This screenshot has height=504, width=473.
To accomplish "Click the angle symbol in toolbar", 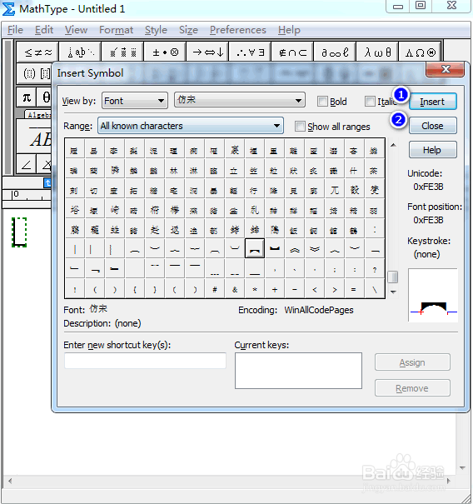I will tap(27, 164).
